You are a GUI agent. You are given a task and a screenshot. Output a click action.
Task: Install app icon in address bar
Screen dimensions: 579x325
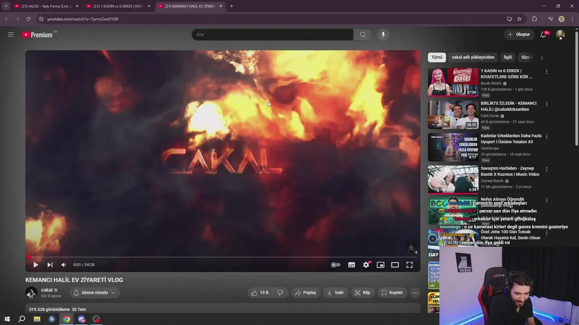click(509, 19)
